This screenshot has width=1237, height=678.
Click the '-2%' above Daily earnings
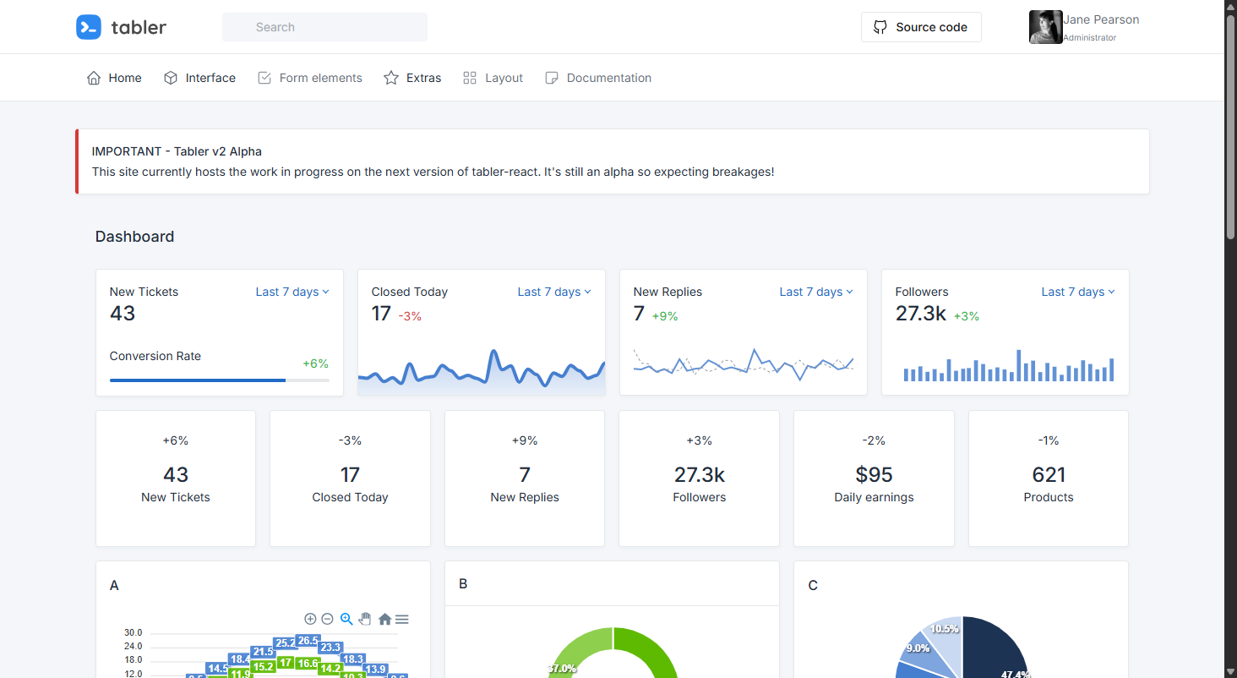[x=874, y=440]
